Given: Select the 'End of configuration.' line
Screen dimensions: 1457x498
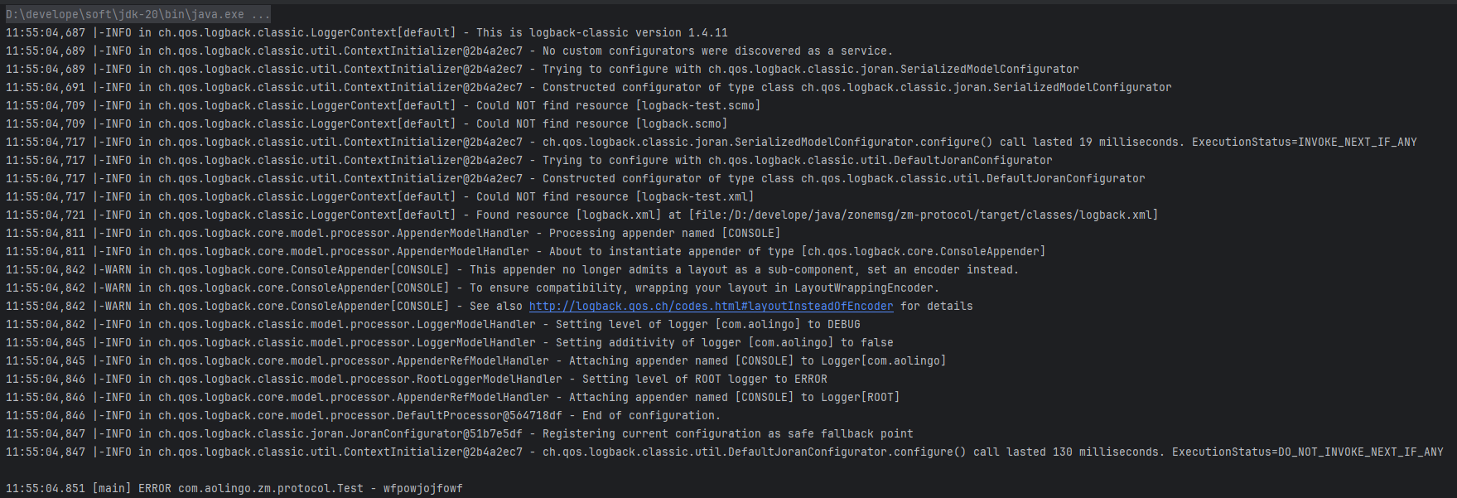Looking at the screenshot, I should pos(364,415).
